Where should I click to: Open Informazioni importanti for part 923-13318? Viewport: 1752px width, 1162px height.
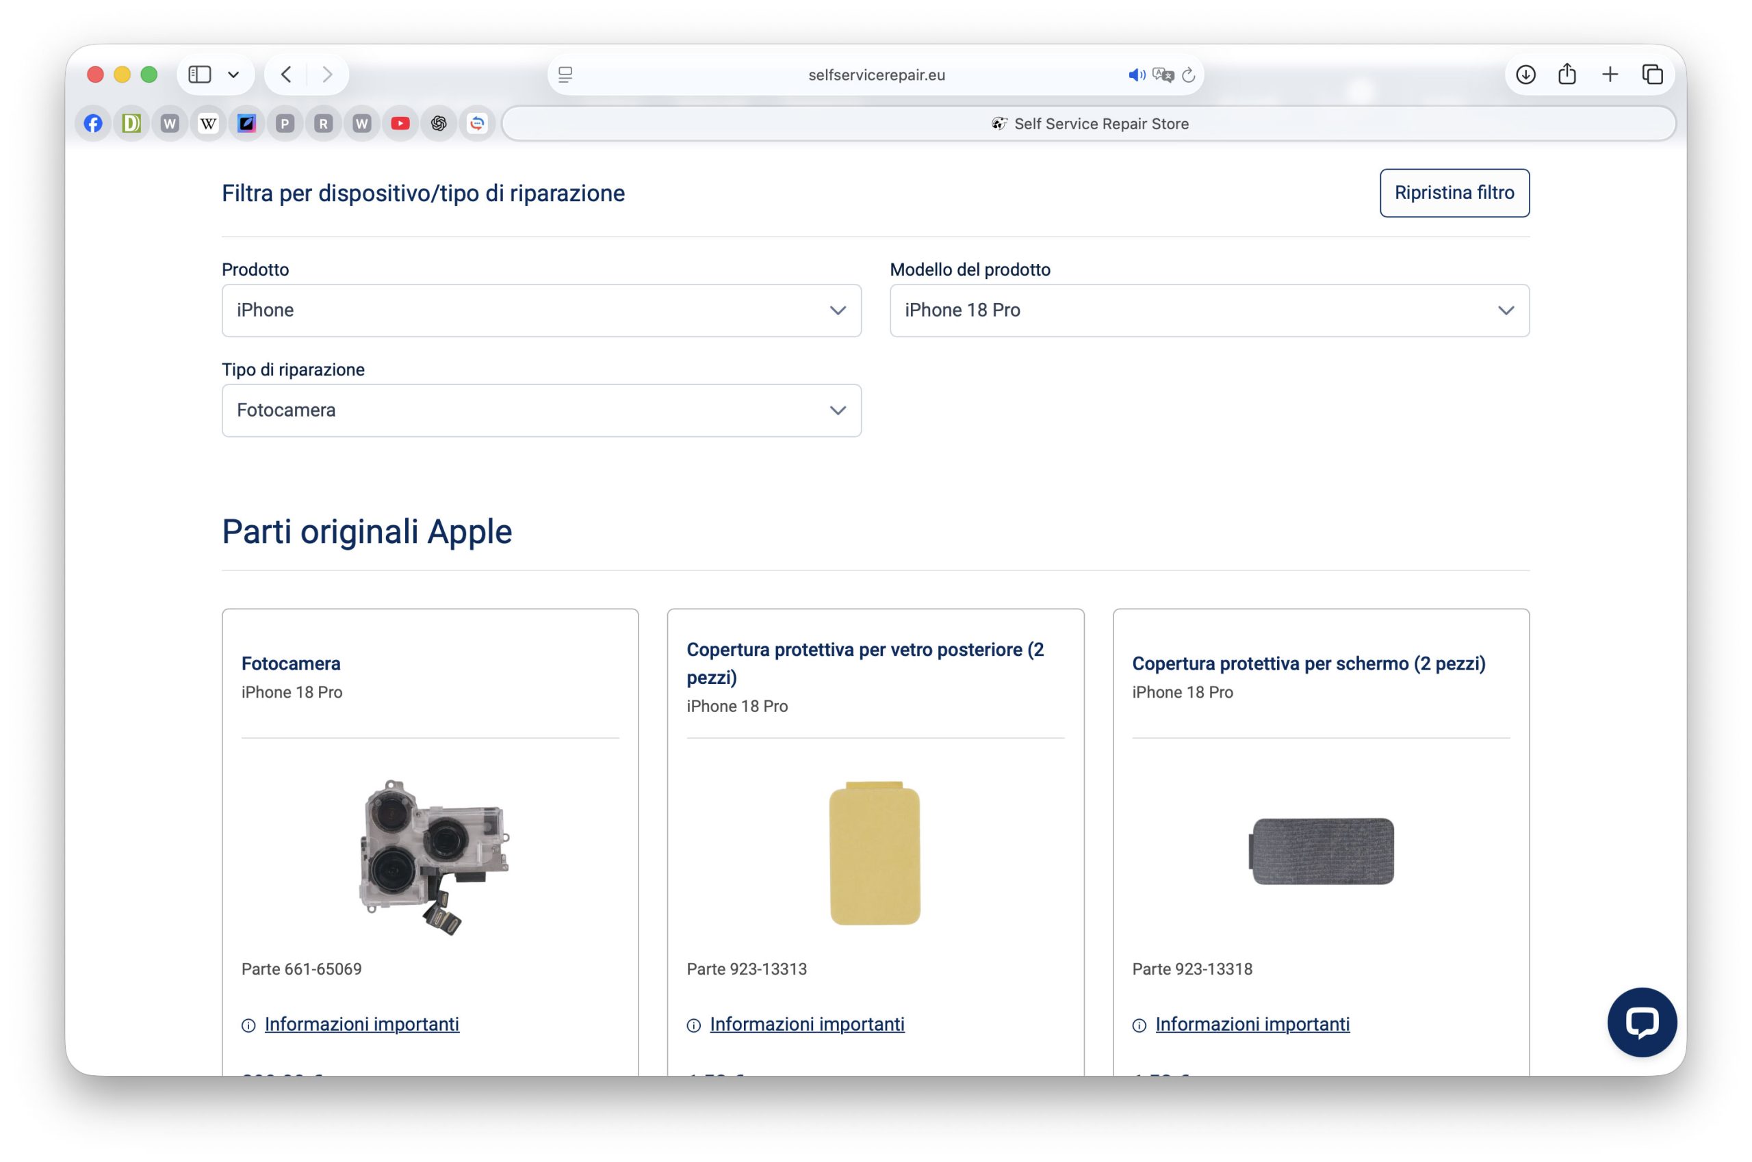point(1252,1024)
